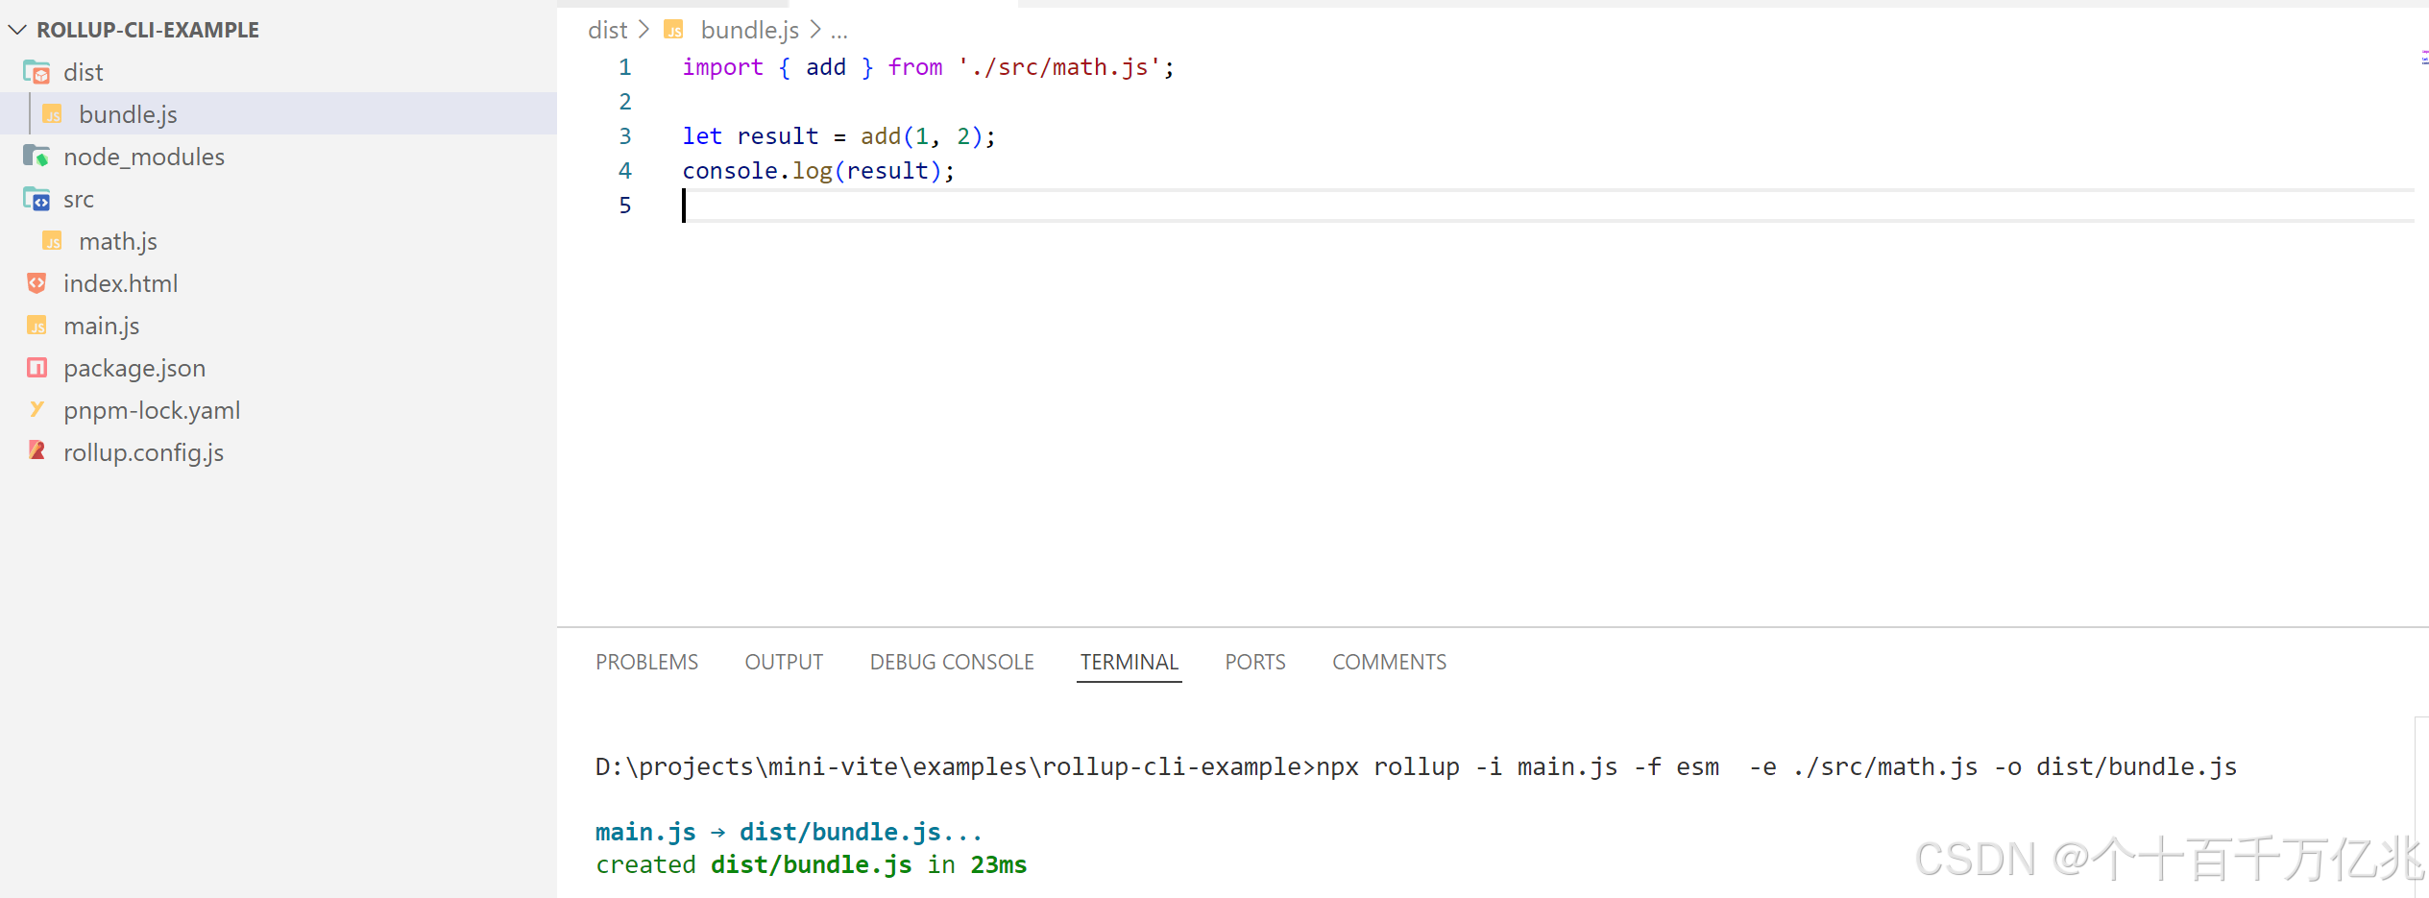
Task: Click the rollup.config.js Rollup icon
Action: (x=36, y=451)
